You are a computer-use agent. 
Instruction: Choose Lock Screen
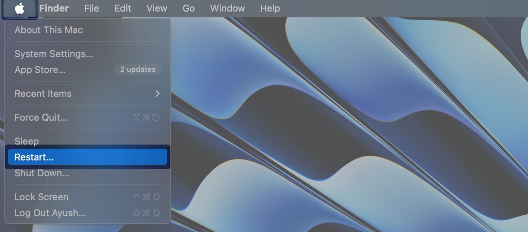click(41, 197)
